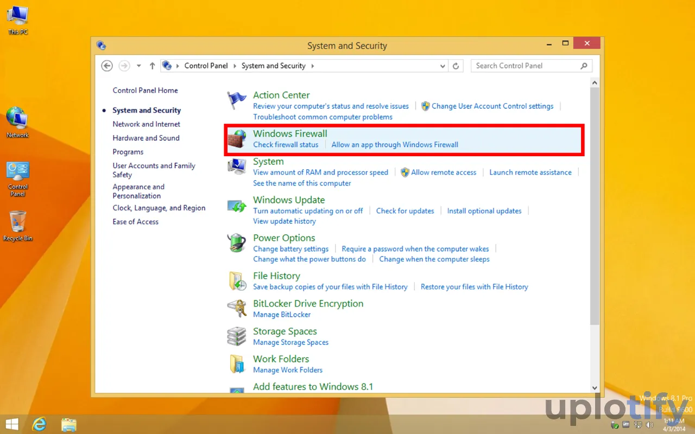This screenshot has width=695, height=434.
Task: Open the Power Options battery icon
Action: click(x=237, y=243)
